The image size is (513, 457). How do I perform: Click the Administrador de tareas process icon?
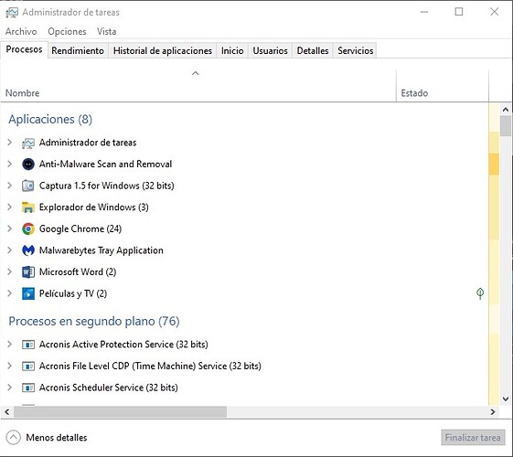coord(28,143)
